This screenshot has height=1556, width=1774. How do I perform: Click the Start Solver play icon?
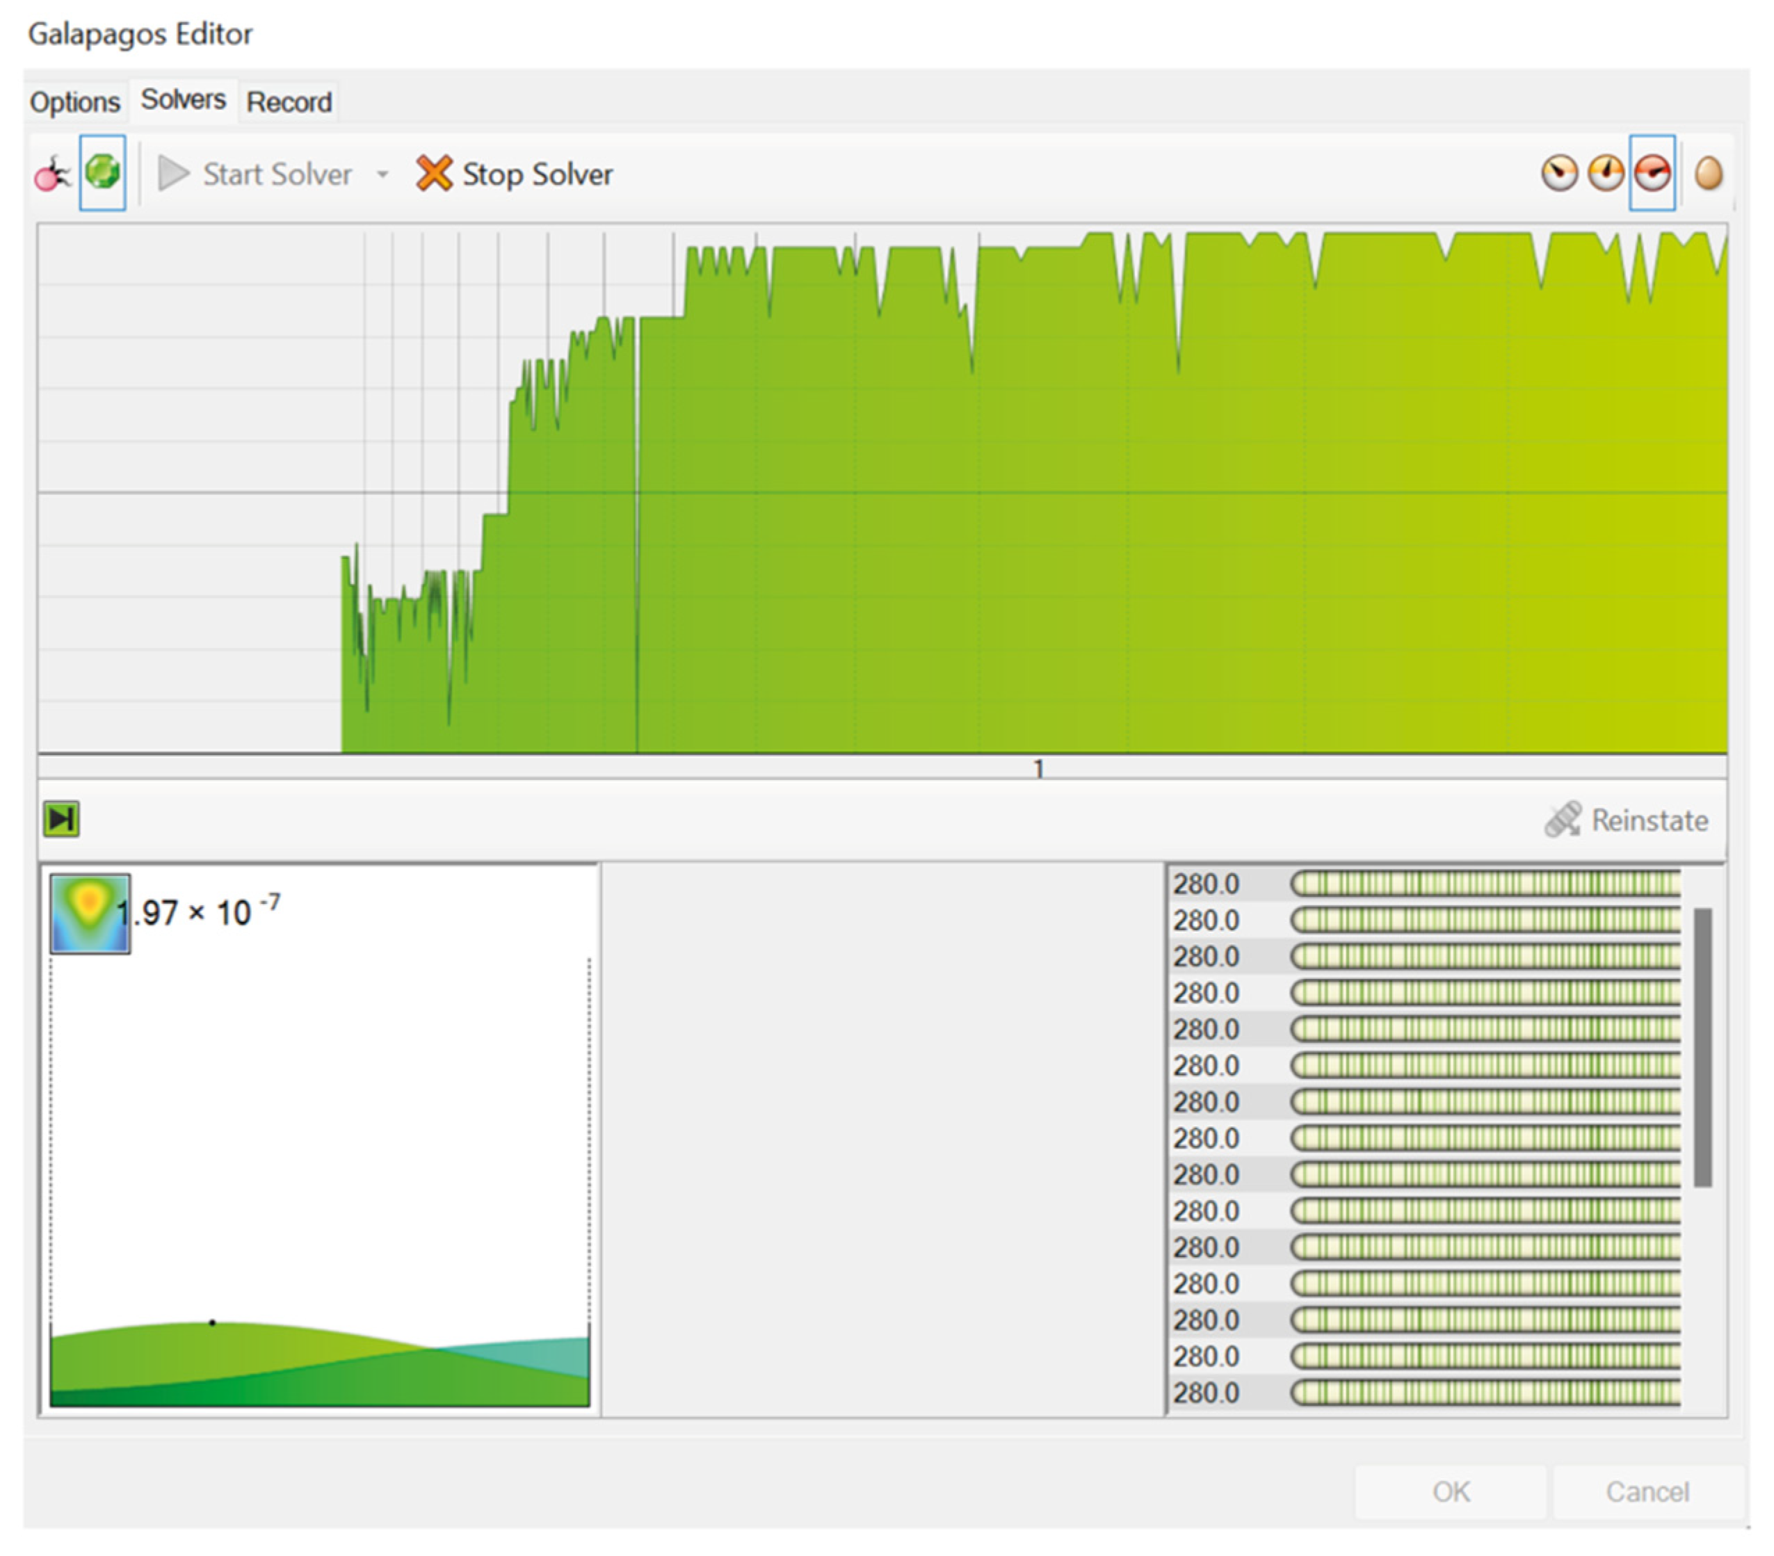(x=174, y=174)
